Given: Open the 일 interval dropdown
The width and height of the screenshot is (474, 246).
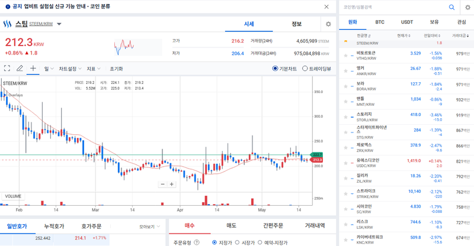Looking at the screenshot, I should tap(49, 69).
